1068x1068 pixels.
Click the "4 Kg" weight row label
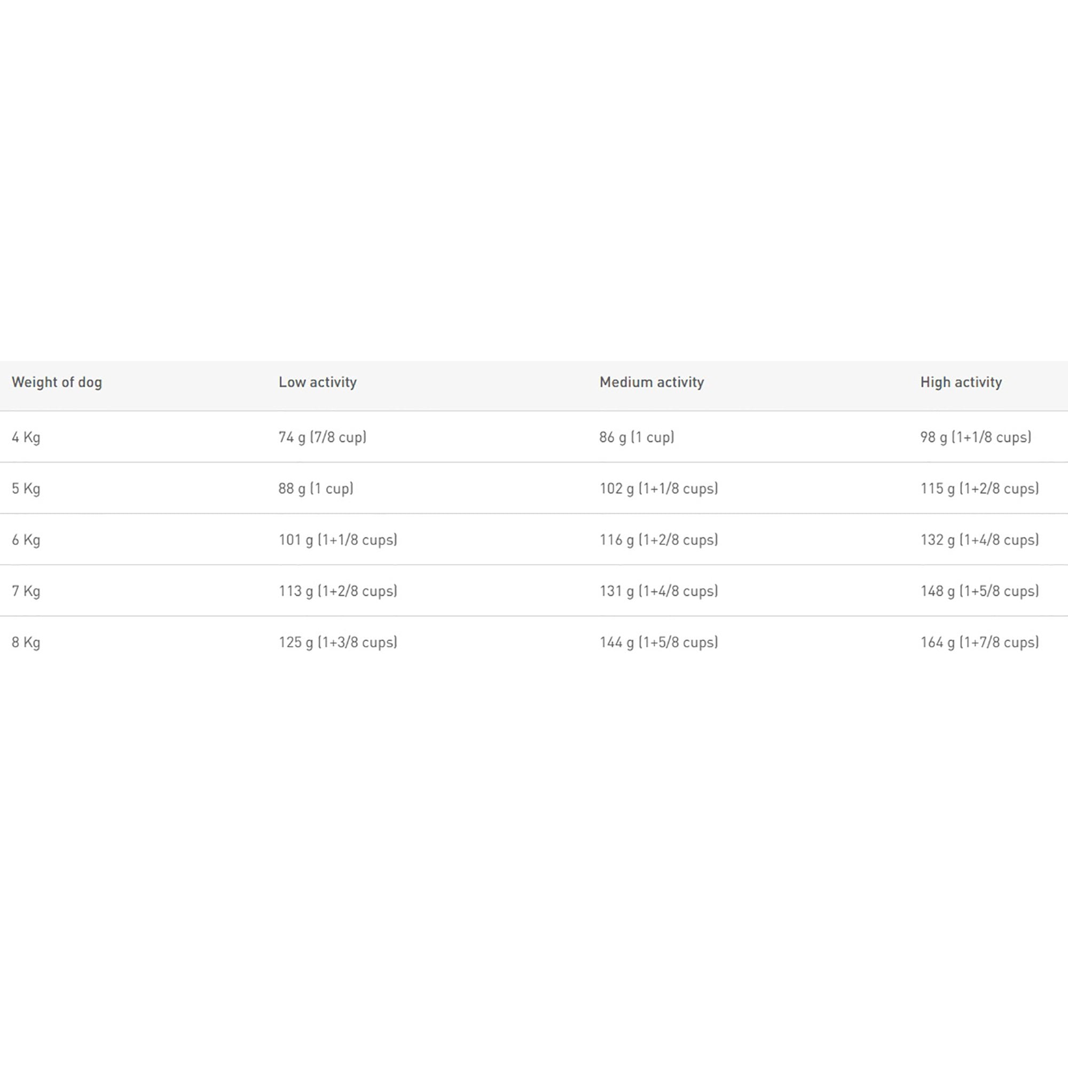pos(26,437)
